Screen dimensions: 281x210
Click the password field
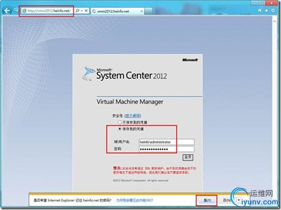pyautogui.click(x=166, y=149)
